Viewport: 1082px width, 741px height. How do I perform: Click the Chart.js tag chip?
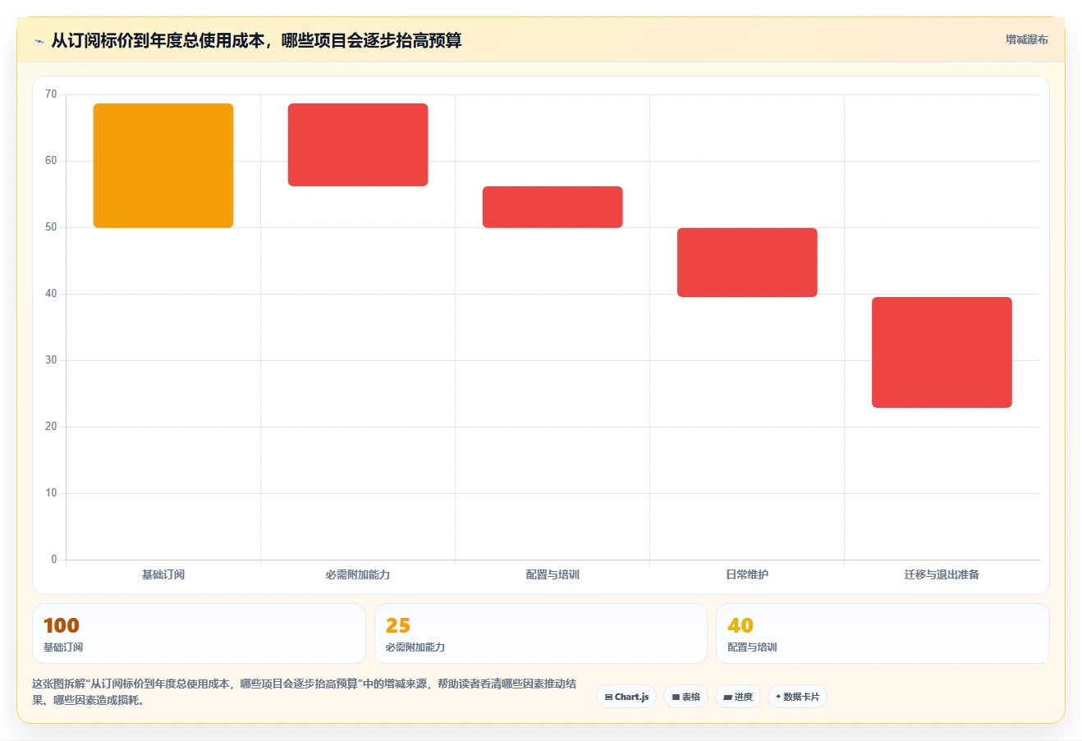click(626, 697)
